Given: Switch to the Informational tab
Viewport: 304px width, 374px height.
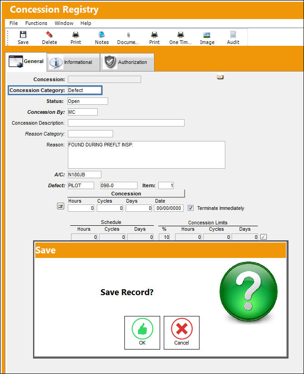Looking at the screenshot, I should point(73,62).
